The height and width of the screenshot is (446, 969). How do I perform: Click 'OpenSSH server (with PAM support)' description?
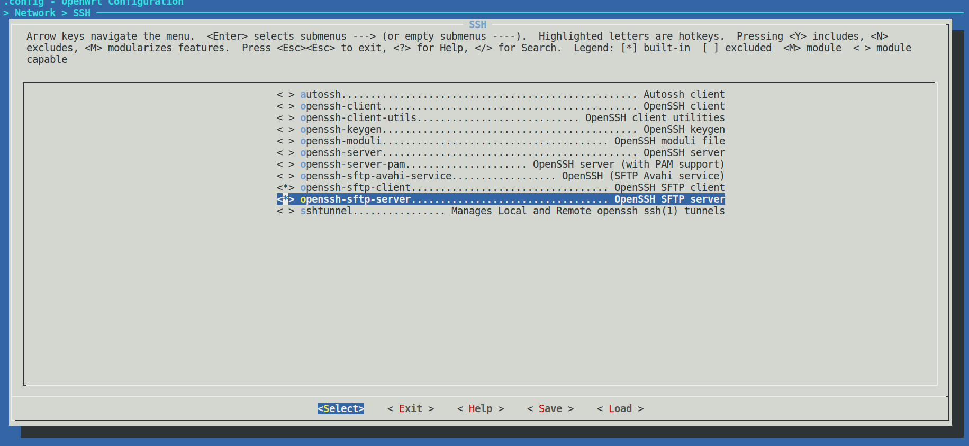click(629, 165)
